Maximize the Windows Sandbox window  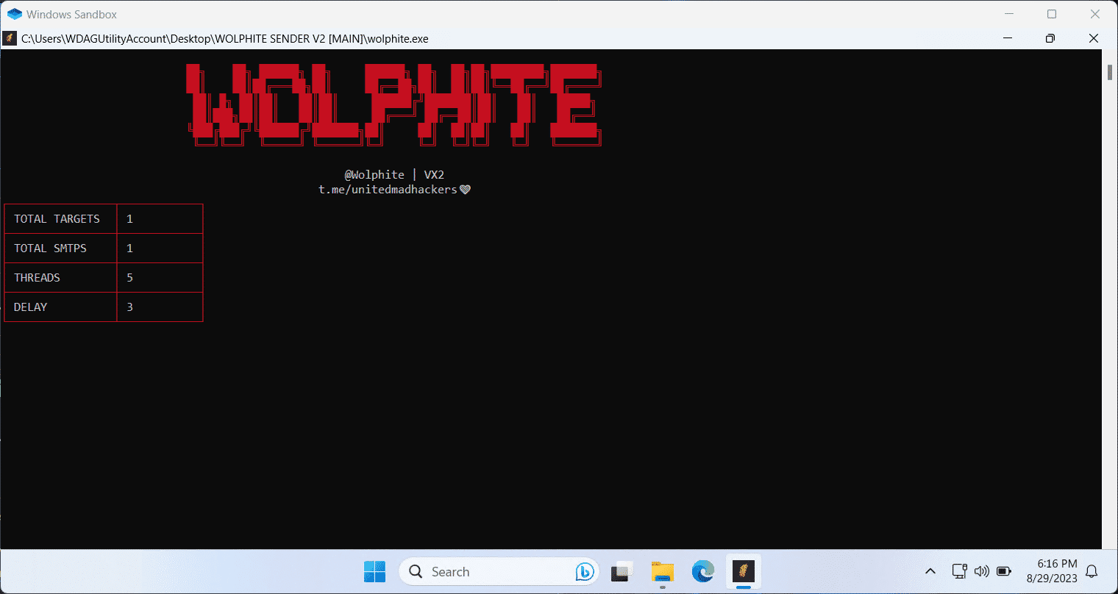click(x=1052, y=14)
